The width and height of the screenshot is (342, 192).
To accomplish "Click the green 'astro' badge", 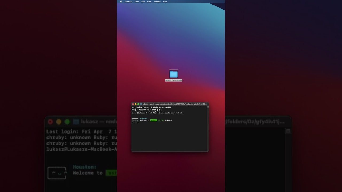I will [x=154, y=120].
